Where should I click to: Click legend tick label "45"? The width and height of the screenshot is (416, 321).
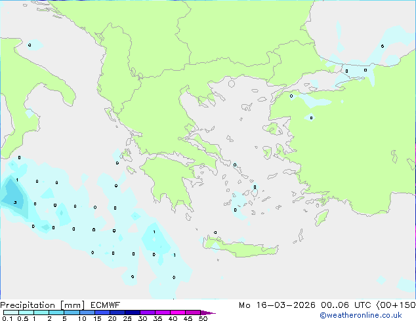point(188,318)
